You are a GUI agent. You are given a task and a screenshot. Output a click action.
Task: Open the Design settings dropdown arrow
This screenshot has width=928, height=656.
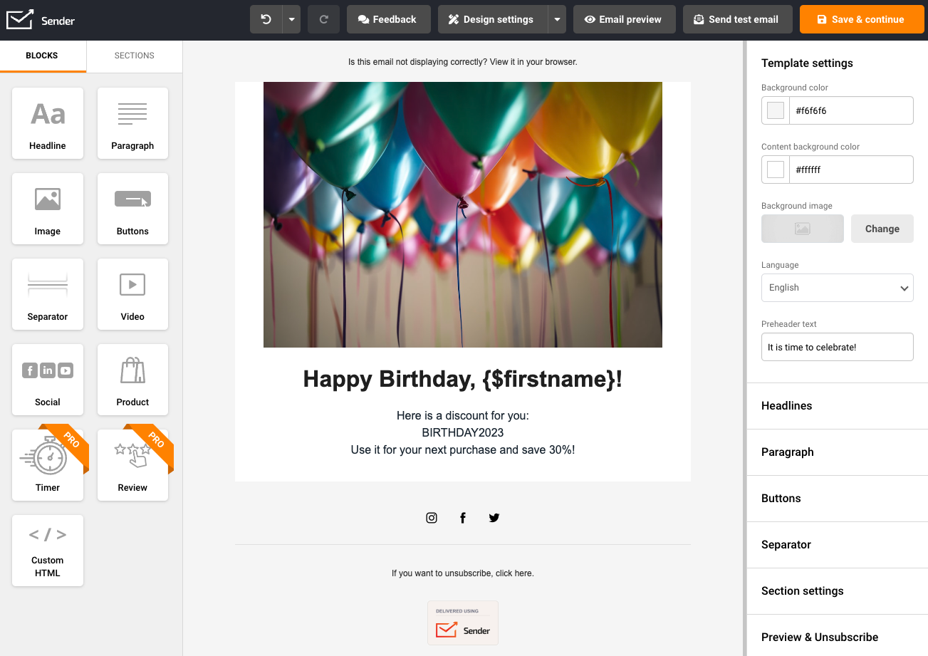(557, 19)
